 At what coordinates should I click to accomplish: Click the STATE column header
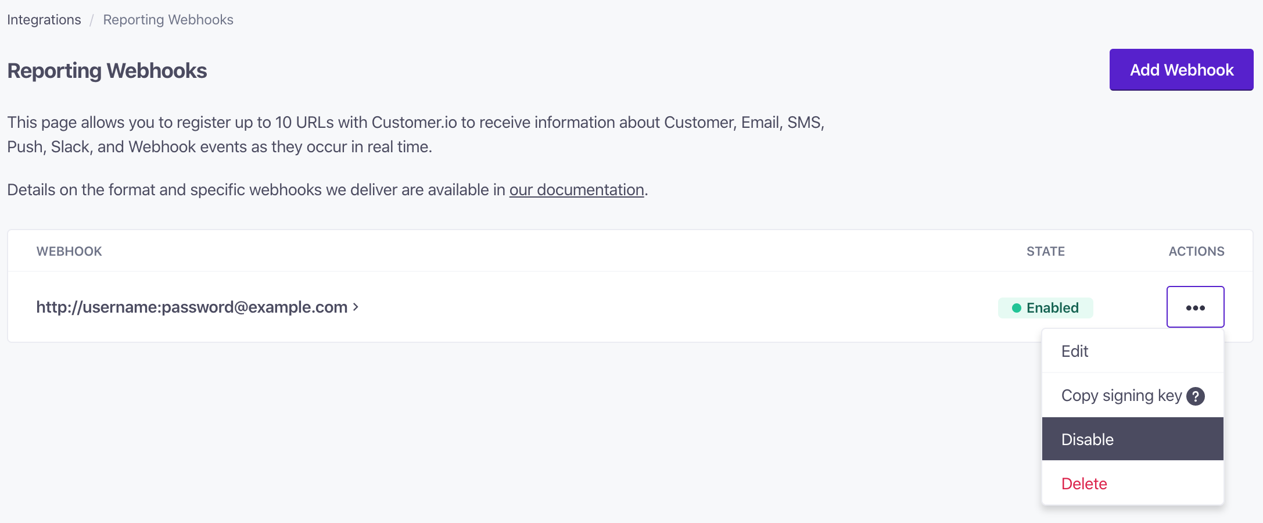click(1045, 251)
